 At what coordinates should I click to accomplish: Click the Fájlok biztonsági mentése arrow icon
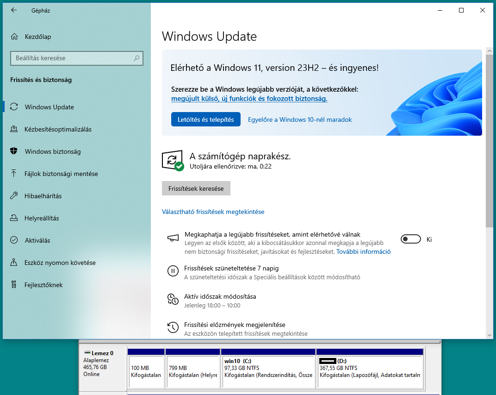pyautogui.click(x=13, y=173)
